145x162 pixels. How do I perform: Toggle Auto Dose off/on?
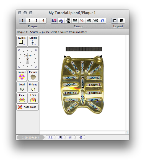[27, 107]
